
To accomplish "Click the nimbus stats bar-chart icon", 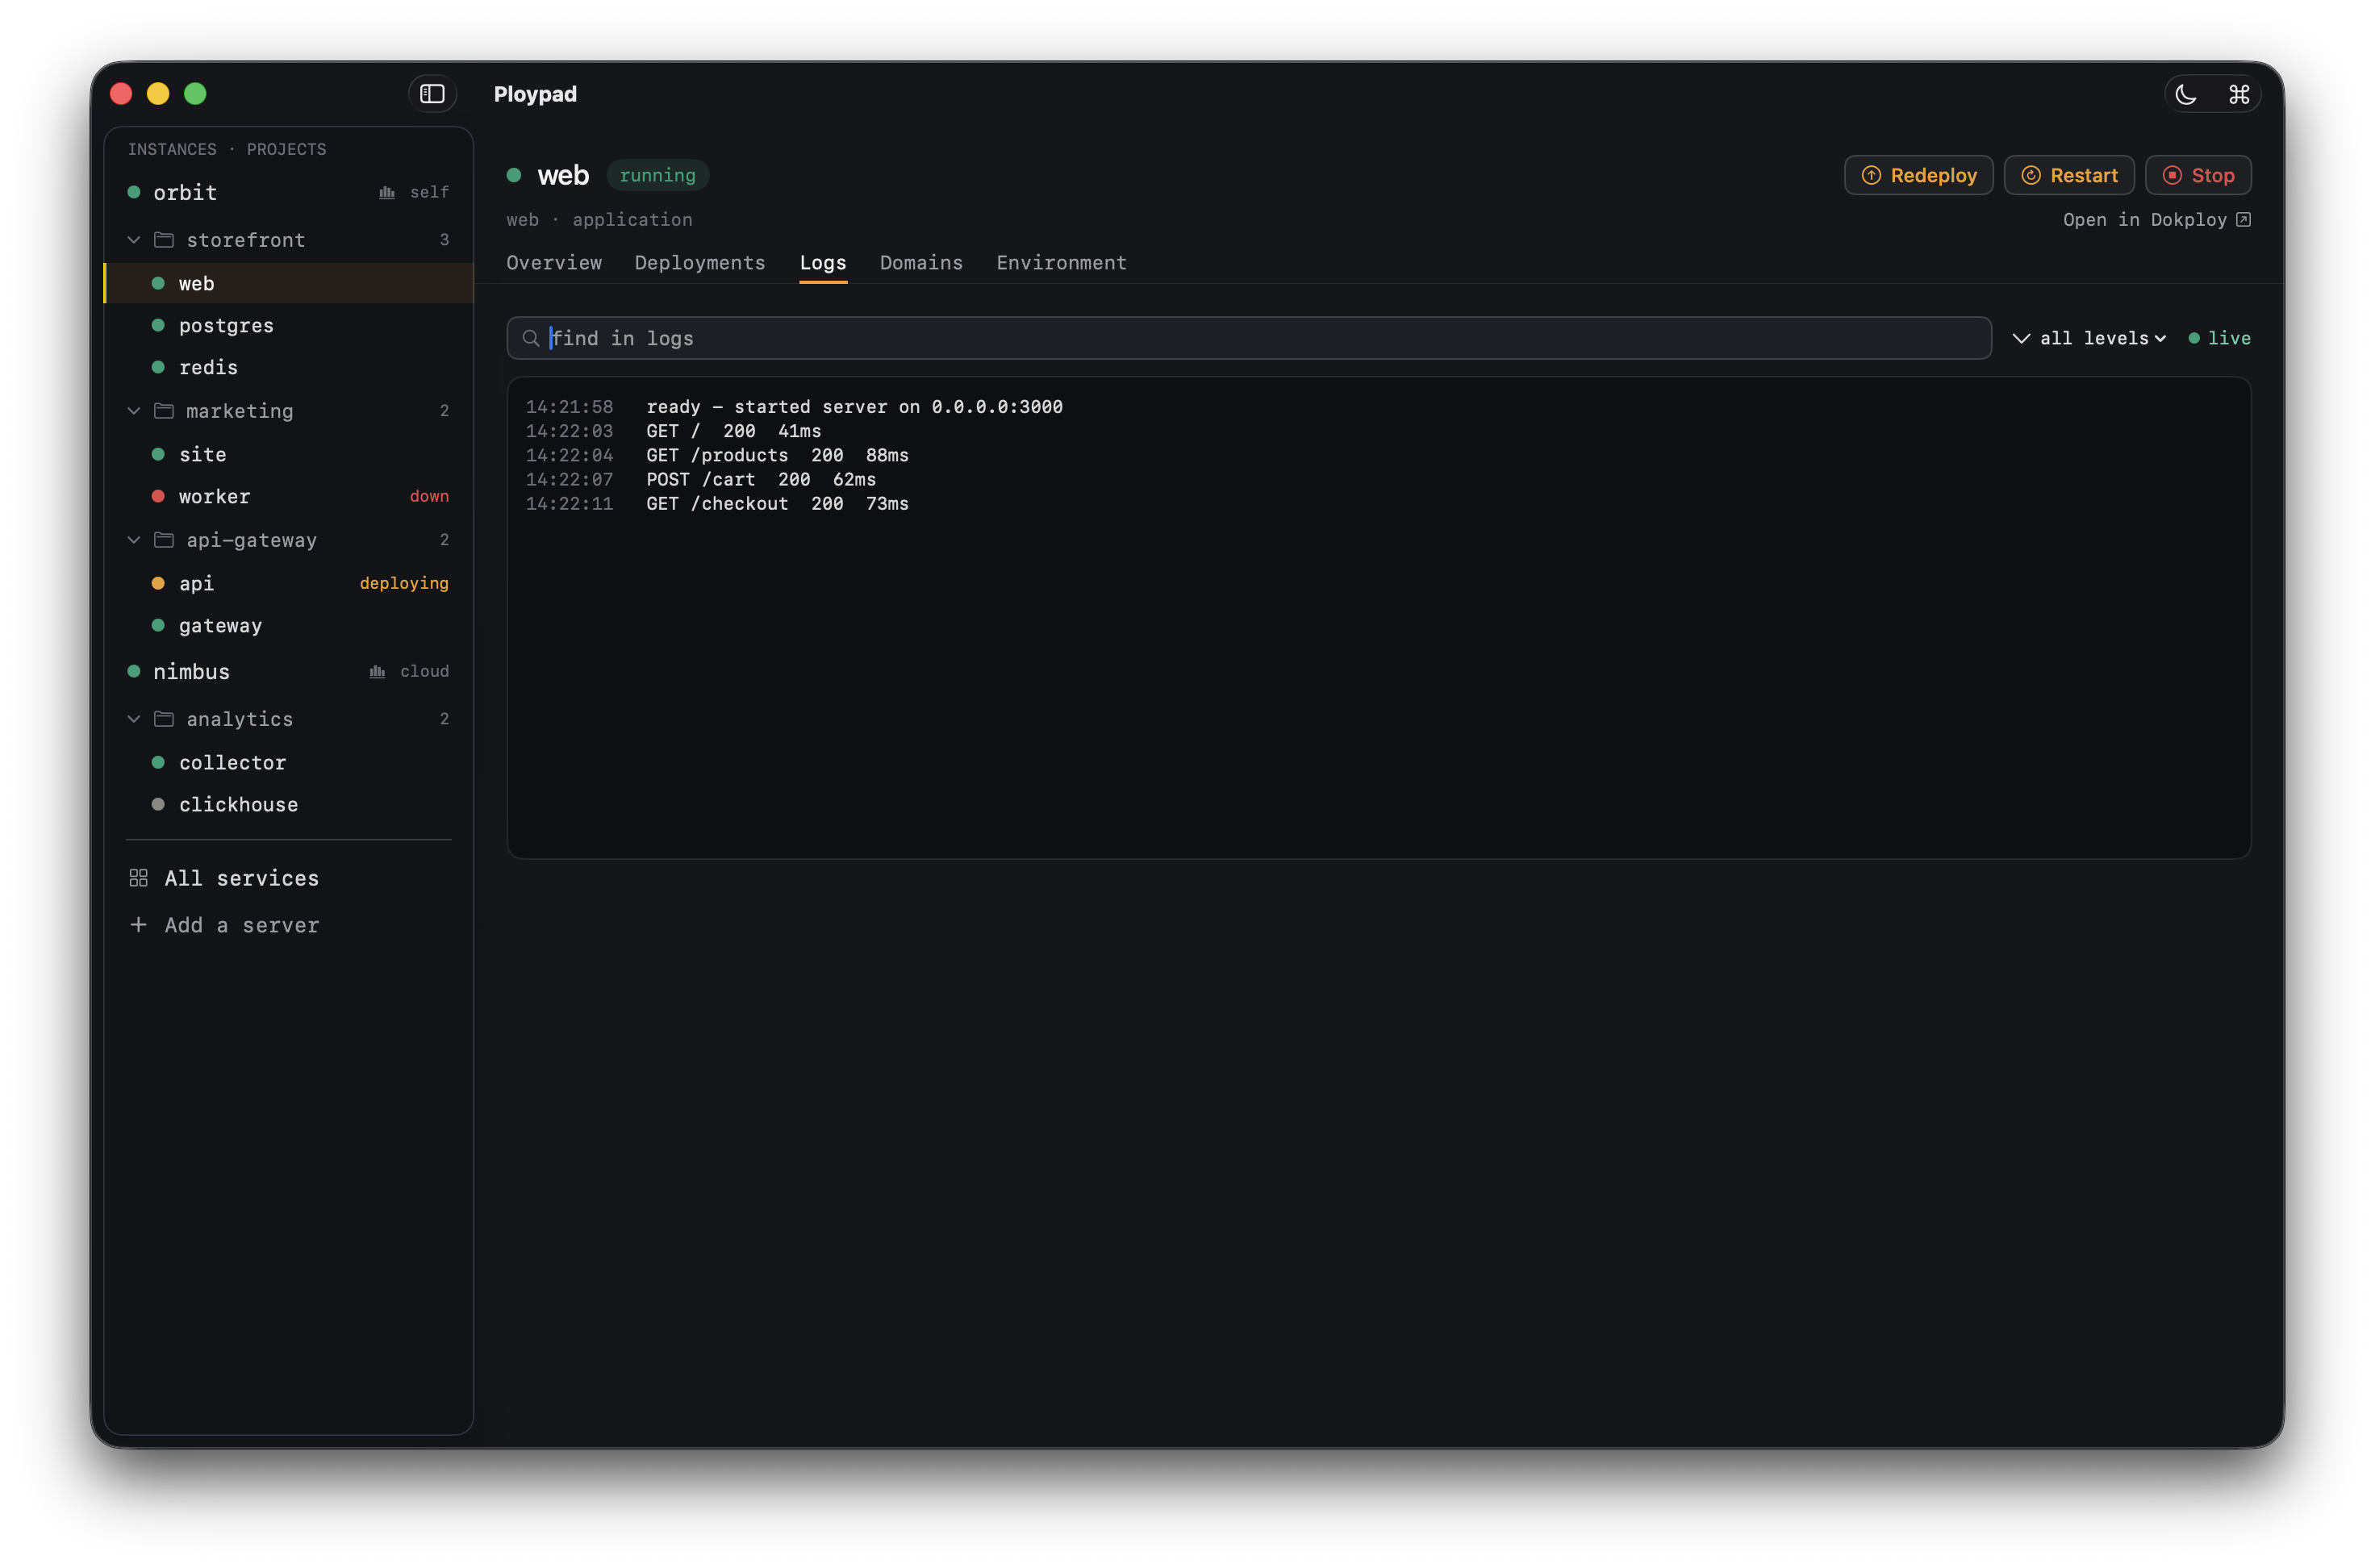I will (x=377, y=672).
